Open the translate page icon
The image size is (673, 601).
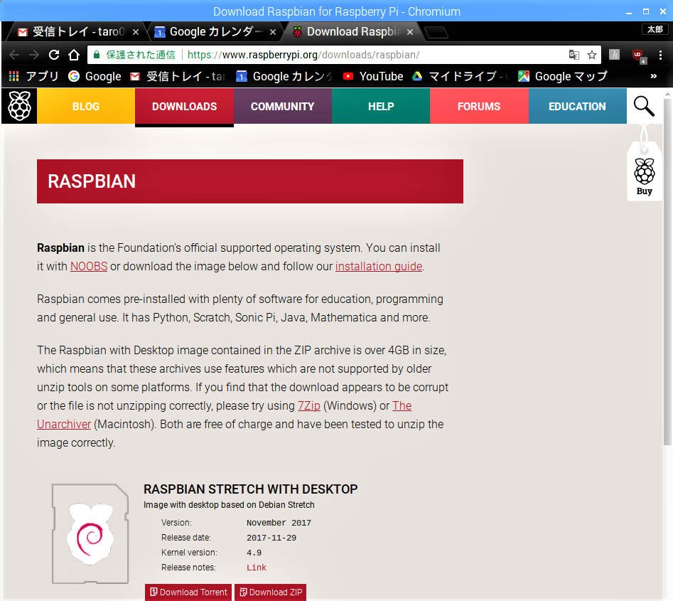click(574, 55)
